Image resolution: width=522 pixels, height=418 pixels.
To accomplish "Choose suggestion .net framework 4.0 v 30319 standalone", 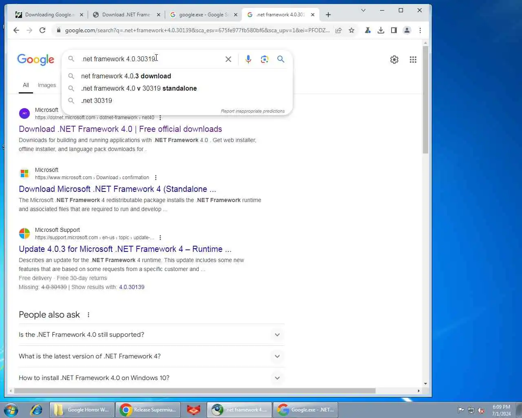I will click(177, 88).
